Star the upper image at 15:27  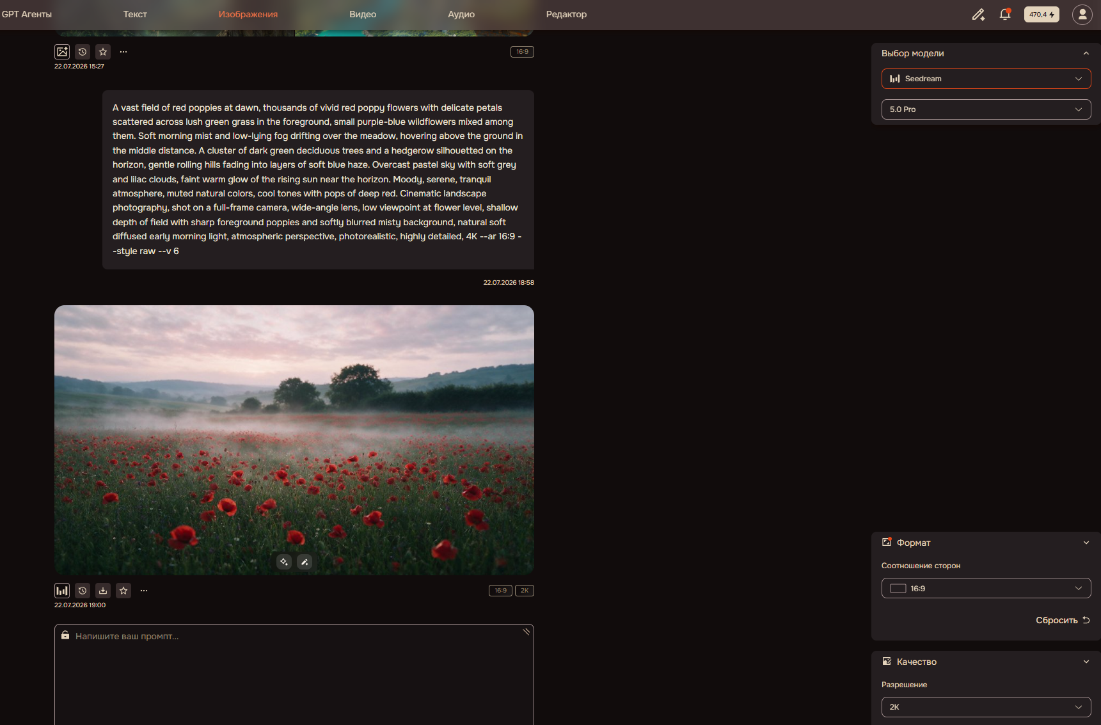click(x=103, y=52)
